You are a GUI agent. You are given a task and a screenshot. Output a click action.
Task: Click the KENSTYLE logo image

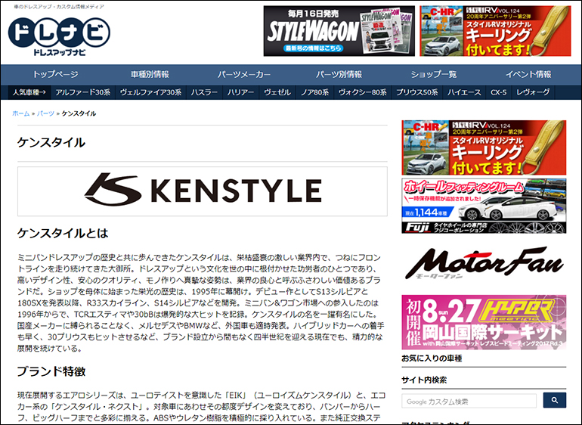[203, 191]
